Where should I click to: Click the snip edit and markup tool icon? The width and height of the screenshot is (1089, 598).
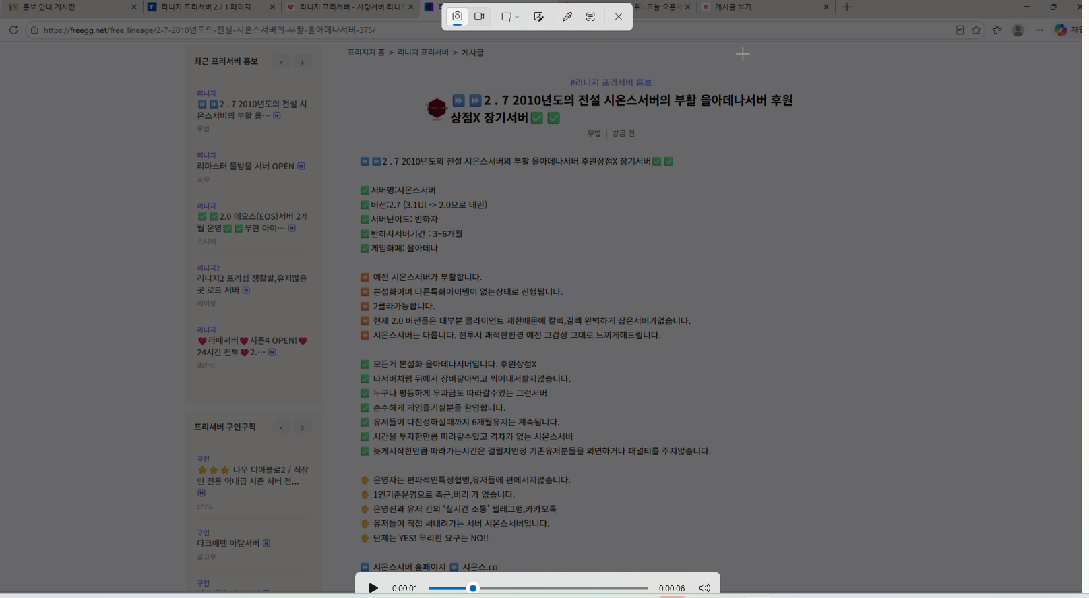tap(538, 16)
